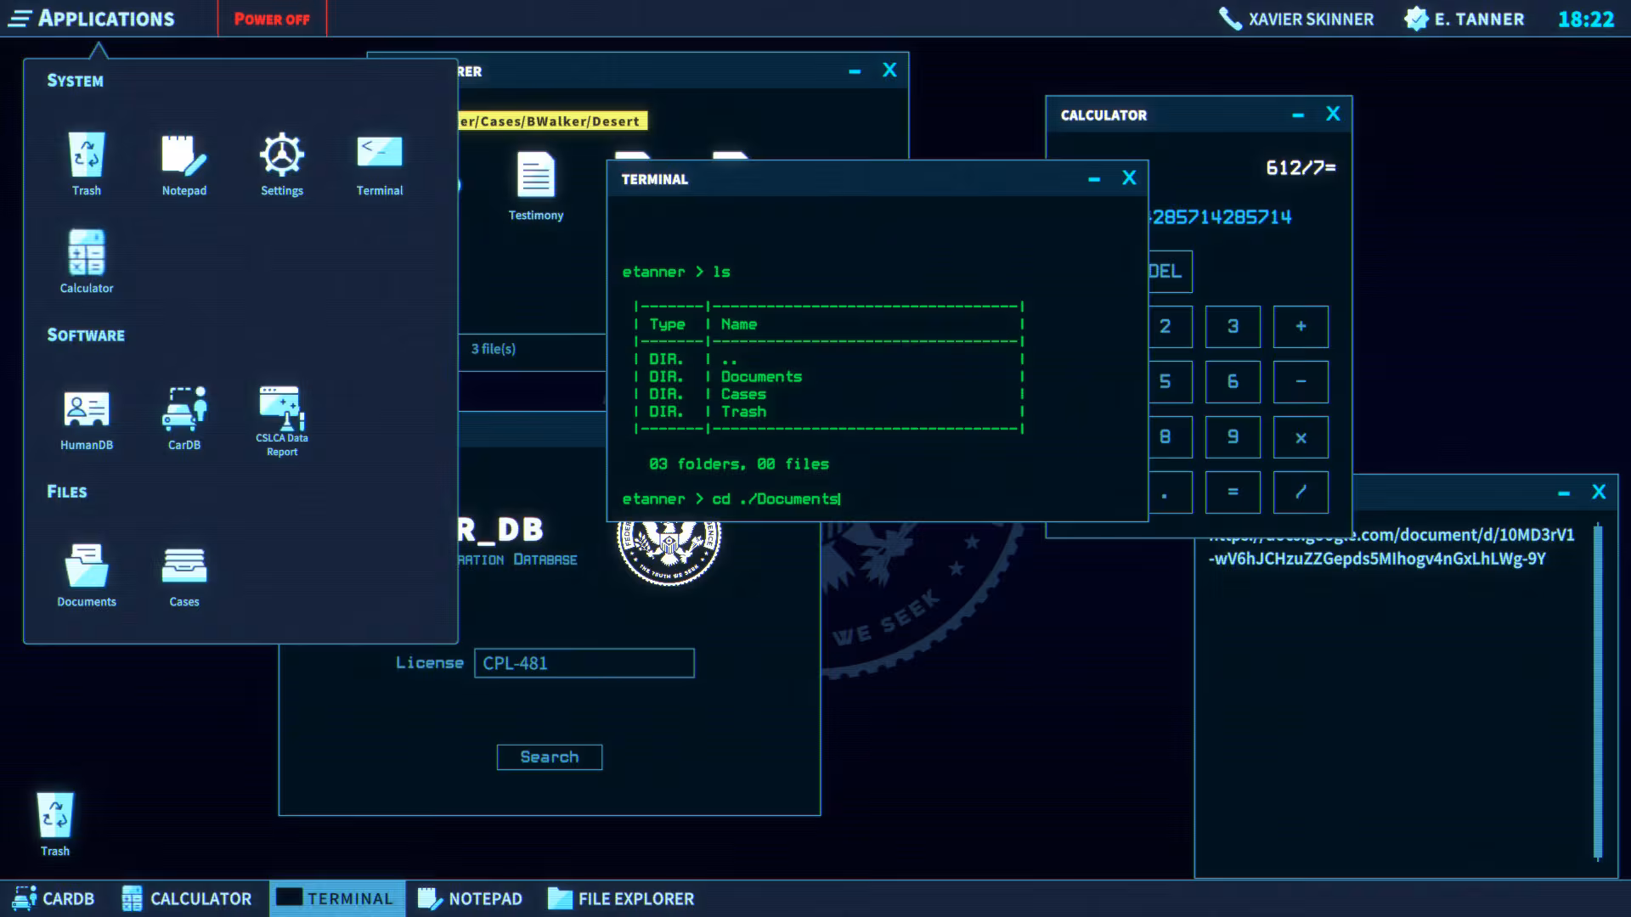Focus the License input field in CarDB
1631x917 pixels.
(x=584, y=663)
